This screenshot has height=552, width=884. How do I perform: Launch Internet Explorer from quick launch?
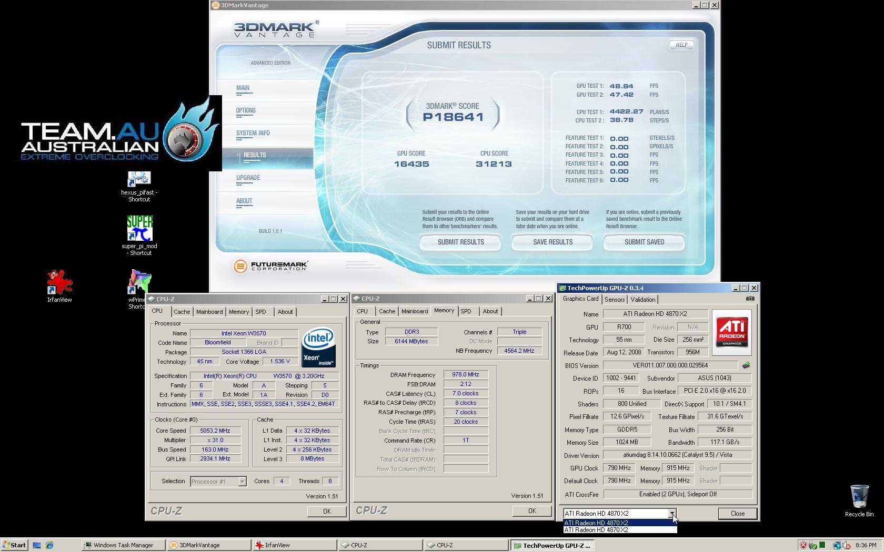pyautogui.click(x=49, y=545)
